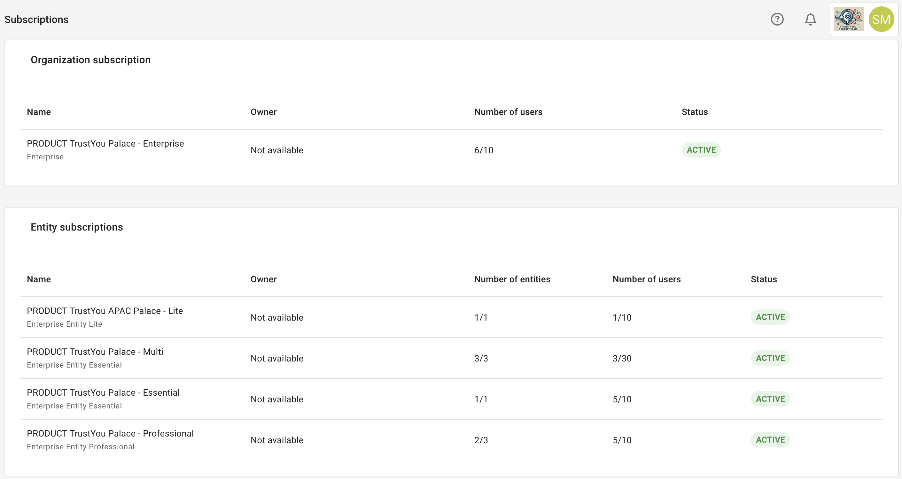
Task: Click 1/10 users value for APAC Palace - Lite
Action: pos(622,317)
